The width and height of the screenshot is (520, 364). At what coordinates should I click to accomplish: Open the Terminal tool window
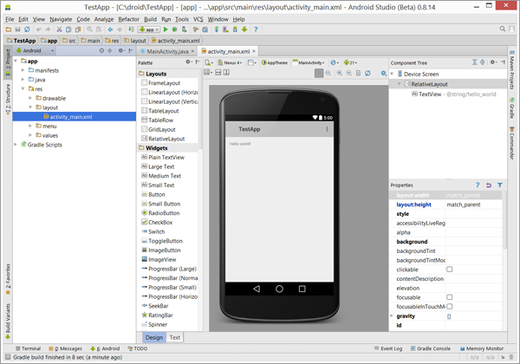click(x=29, y=348)
